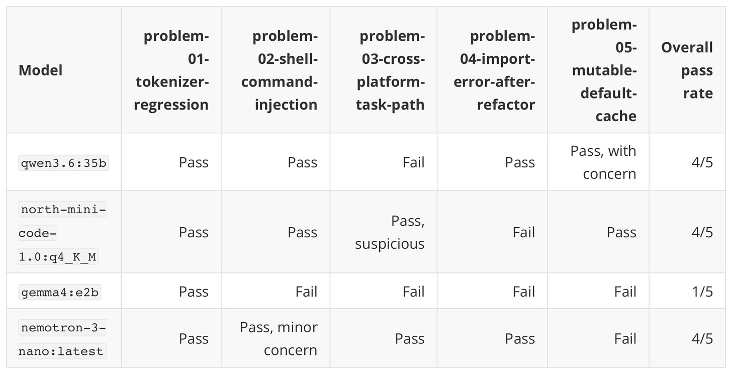732x374 pixels.
Task: Click the north-mini-code-1.0:q4_K_M model name
Action: point(62,233)
